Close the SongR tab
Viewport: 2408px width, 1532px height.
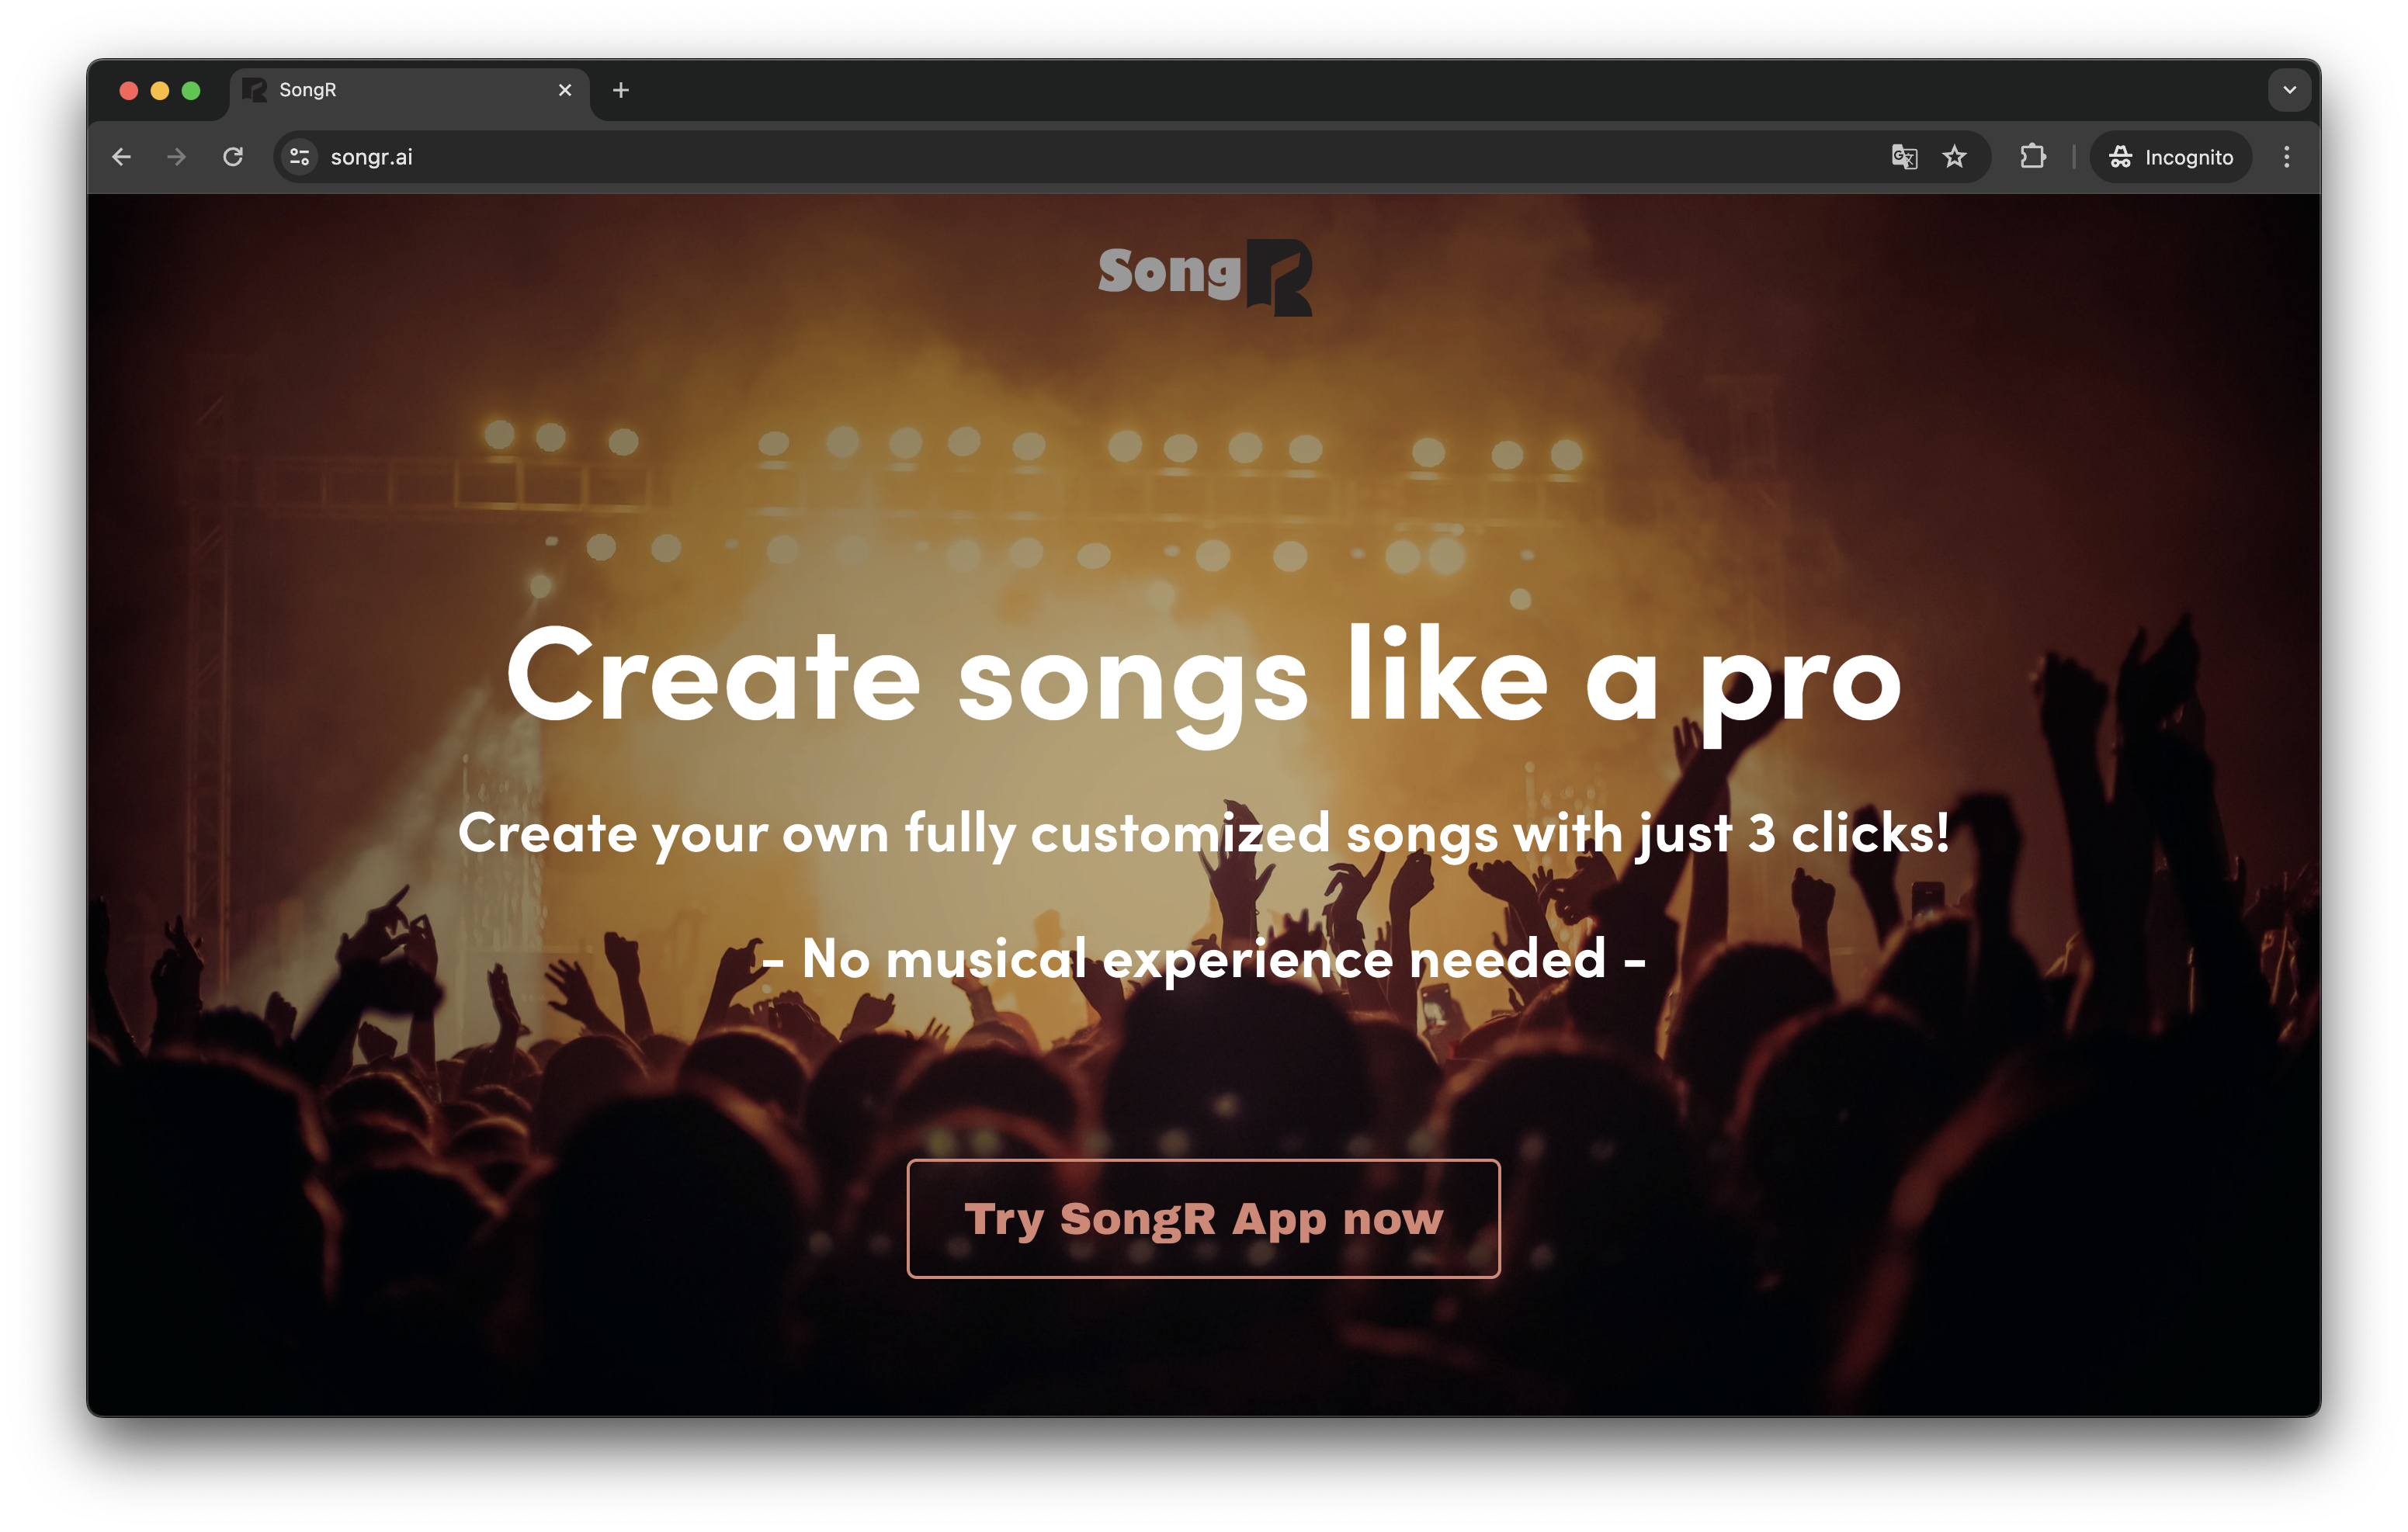pyautogui.click(x=565, y=90)
